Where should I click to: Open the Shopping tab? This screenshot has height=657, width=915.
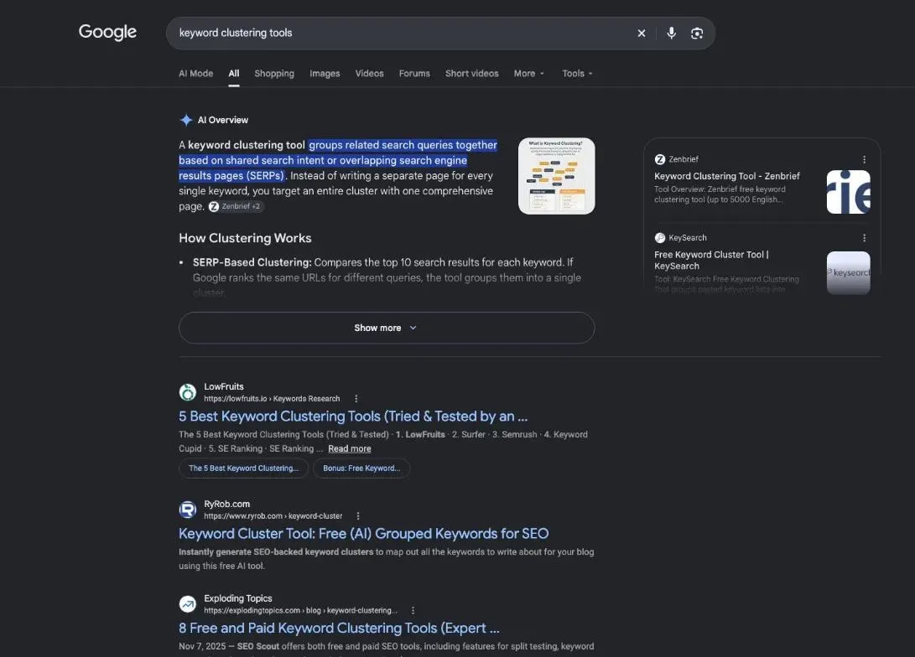coord(274,74)
